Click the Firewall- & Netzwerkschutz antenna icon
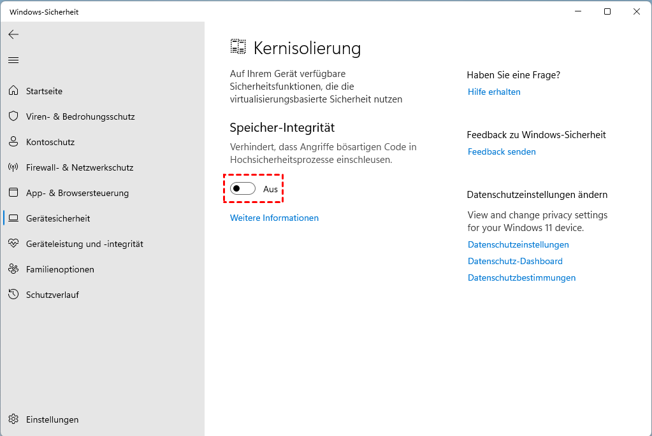The width and height of the screenshot is (652, 436). [x=13, y=167]
